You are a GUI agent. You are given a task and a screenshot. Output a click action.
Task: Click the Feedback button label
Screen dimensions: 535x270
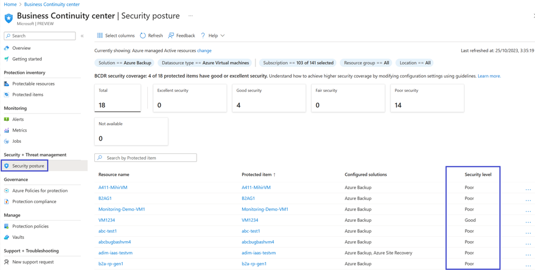click(x=186, y=35)
